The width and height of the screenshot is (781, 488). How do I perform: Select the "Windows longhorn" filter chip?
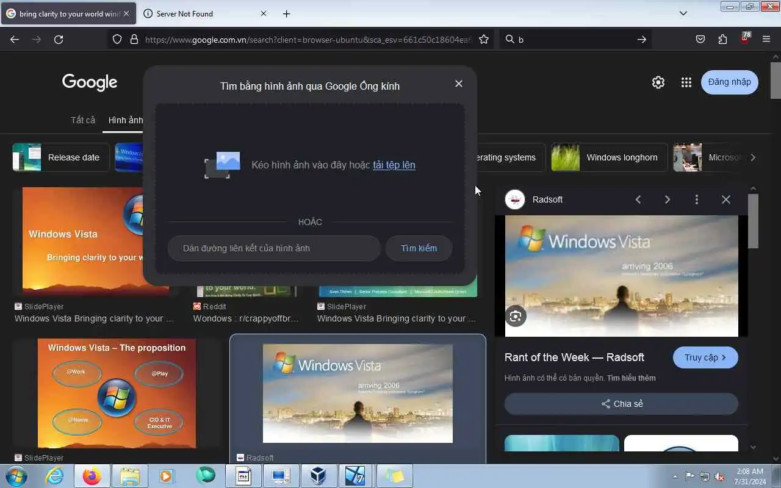point(609,157)
